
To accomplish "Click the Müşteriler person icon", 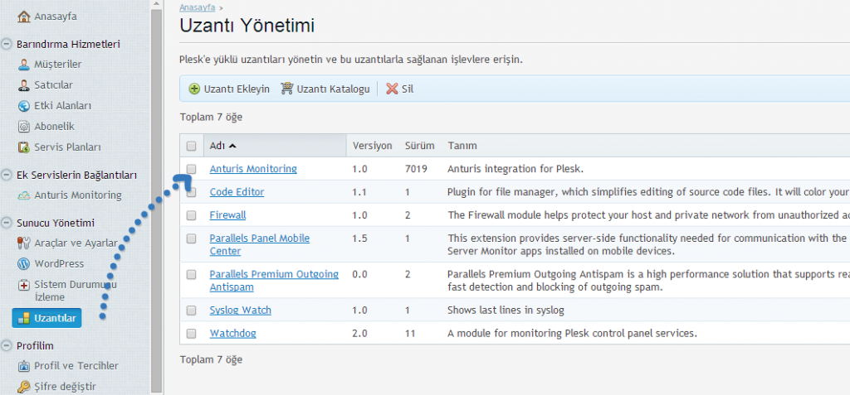I will click(24, 65).
